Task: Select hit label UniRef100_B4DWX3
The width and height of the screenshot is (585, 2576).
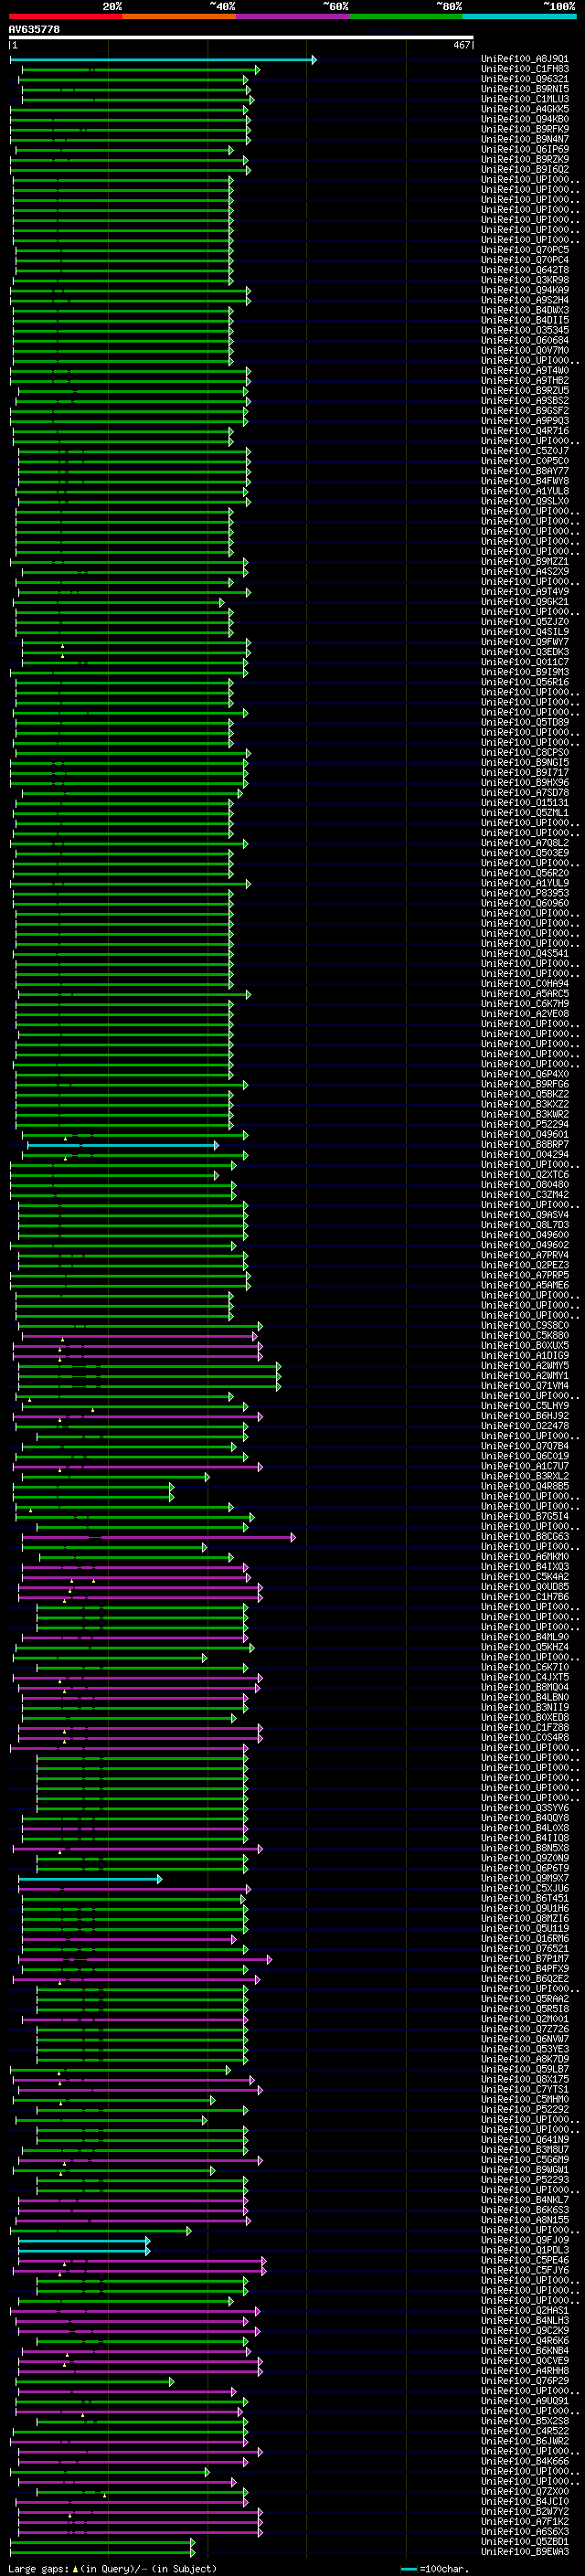Action: pos(525,310)
